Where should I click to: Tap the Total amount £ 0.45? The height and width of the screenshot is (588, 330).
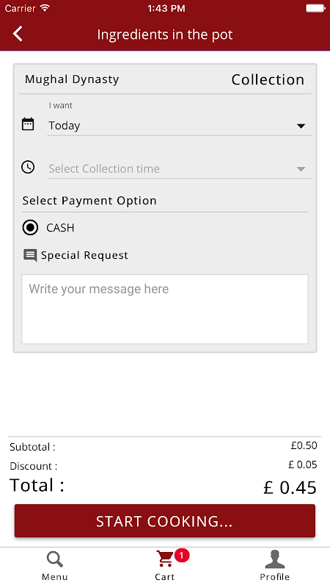click(x=290, y=487)
